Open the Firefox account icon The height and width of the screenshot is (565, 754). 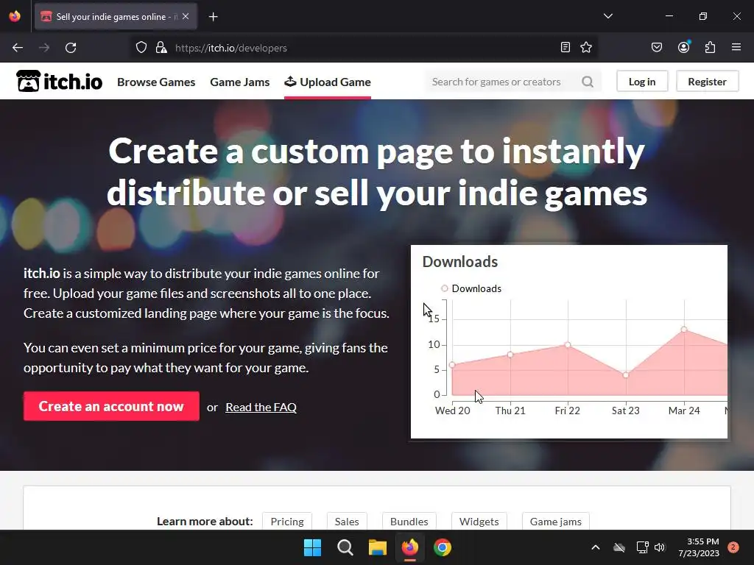tap(683, 47)
